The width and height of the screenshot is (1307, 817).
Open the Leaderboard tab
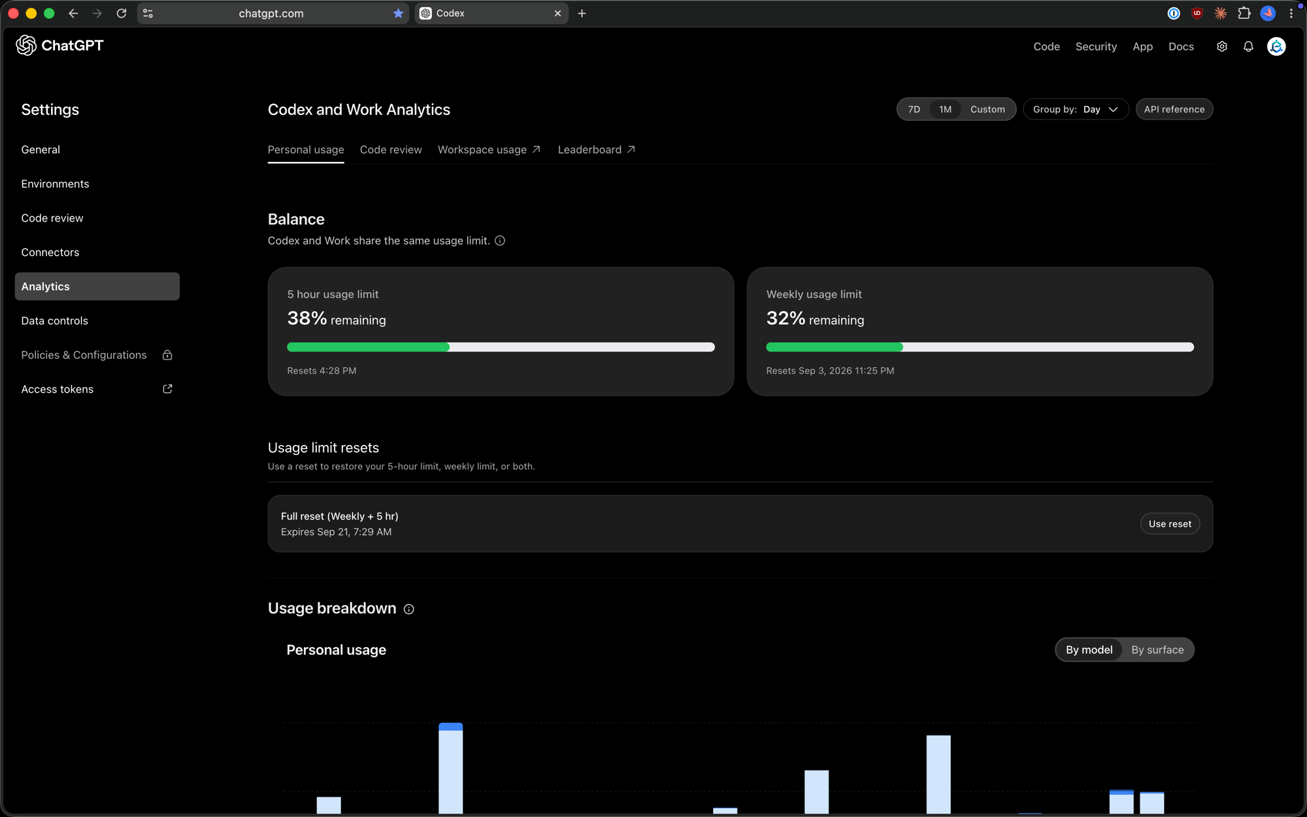click(596, 150)
